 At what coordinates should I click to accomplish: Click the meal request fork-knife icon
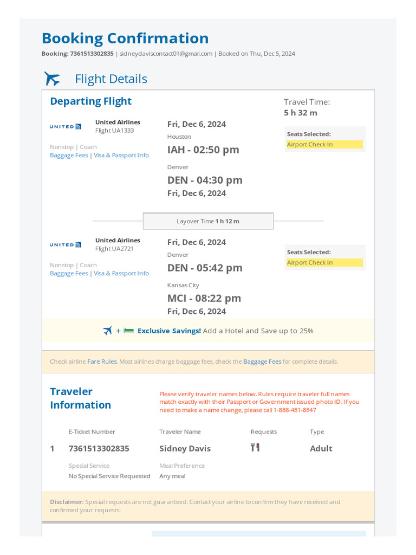coord(255,447)
